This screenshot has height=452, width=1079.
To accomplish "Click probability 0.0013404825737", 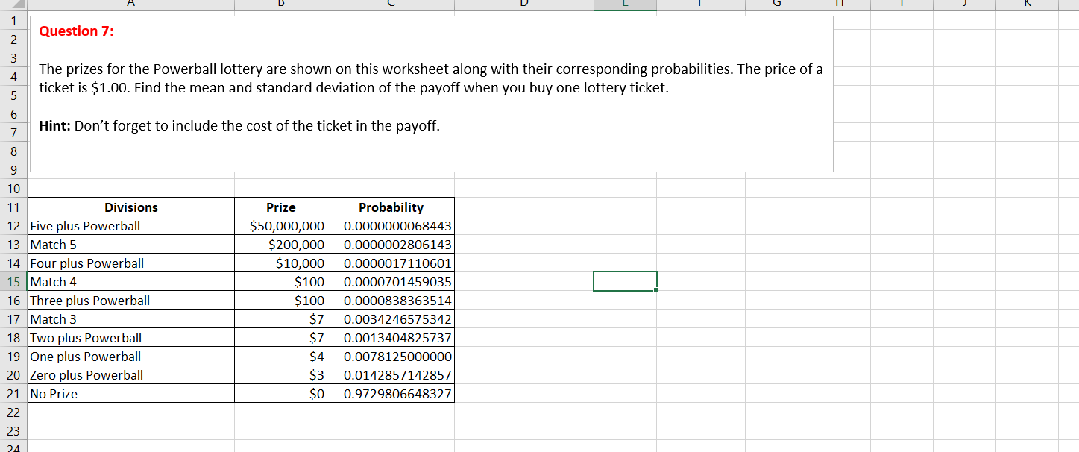I will (x=391, y=338).
